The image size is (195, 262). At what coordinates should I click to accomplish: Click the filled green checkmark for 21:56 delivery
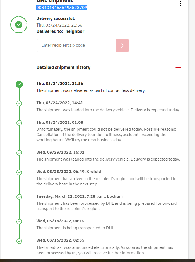(x=19, y=84)
